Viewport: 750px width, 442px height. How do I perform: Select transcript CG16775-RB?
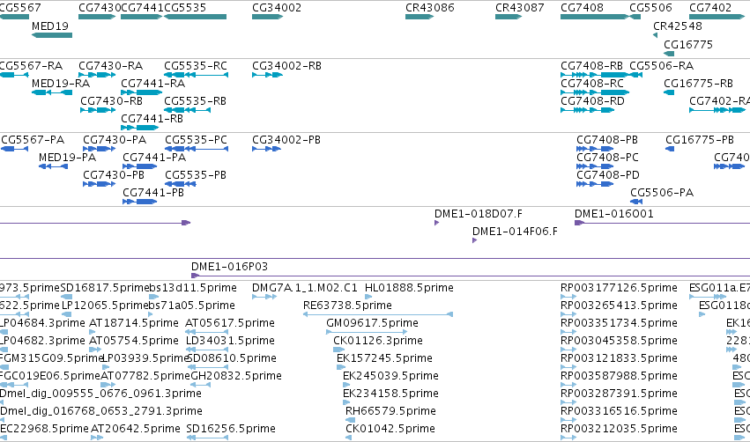(x=669, y=92)
